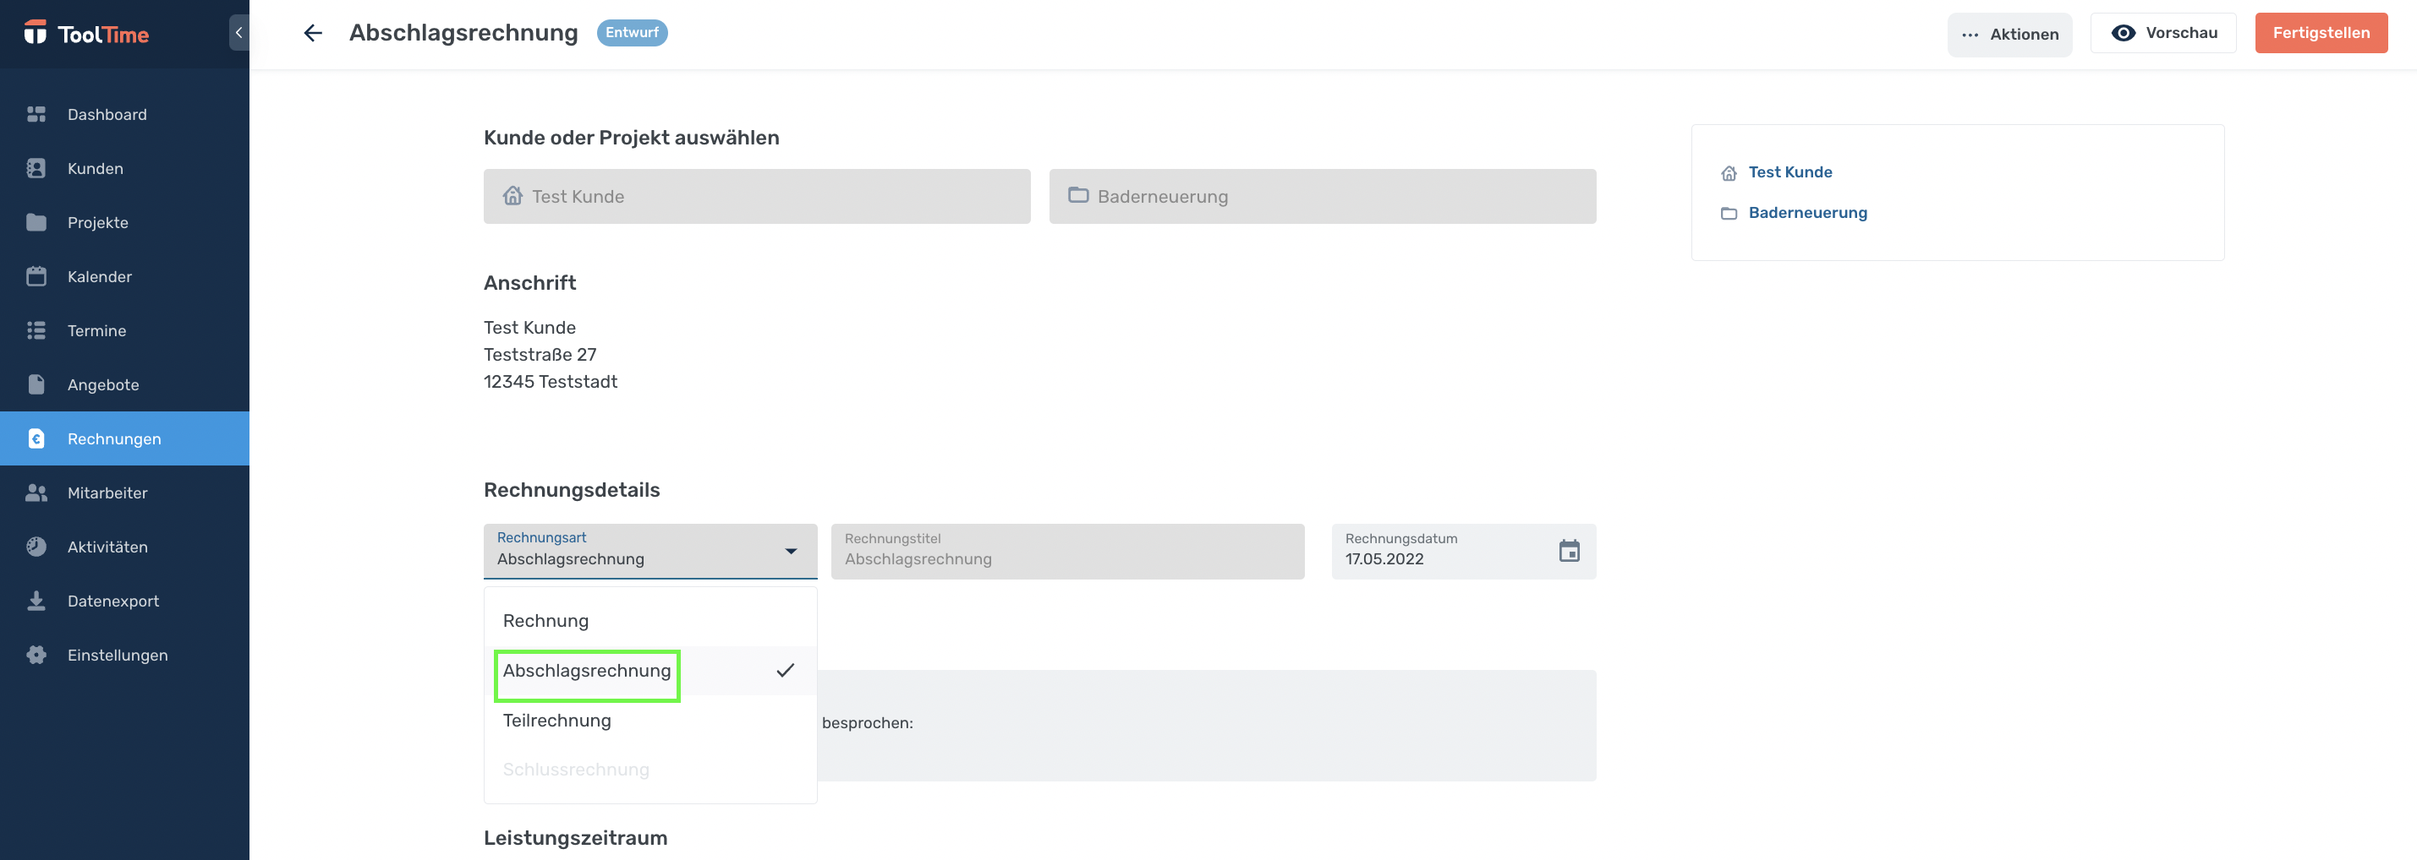Click the Kalender sidebar icon
Viewport: 2417px width, 860px height.
coord(36,276)
